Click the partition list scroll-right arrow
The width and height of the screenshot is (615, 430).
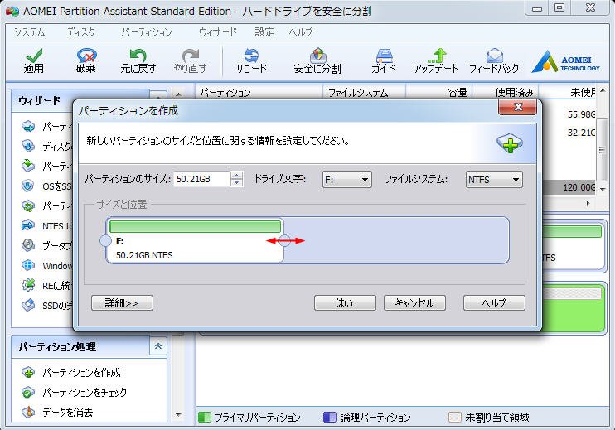pos(588,203)
